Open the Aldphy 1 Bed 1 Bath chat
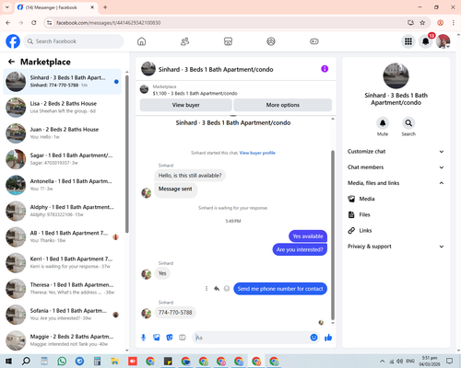This screenshot has height=368, width=461. tap(62, 211)
